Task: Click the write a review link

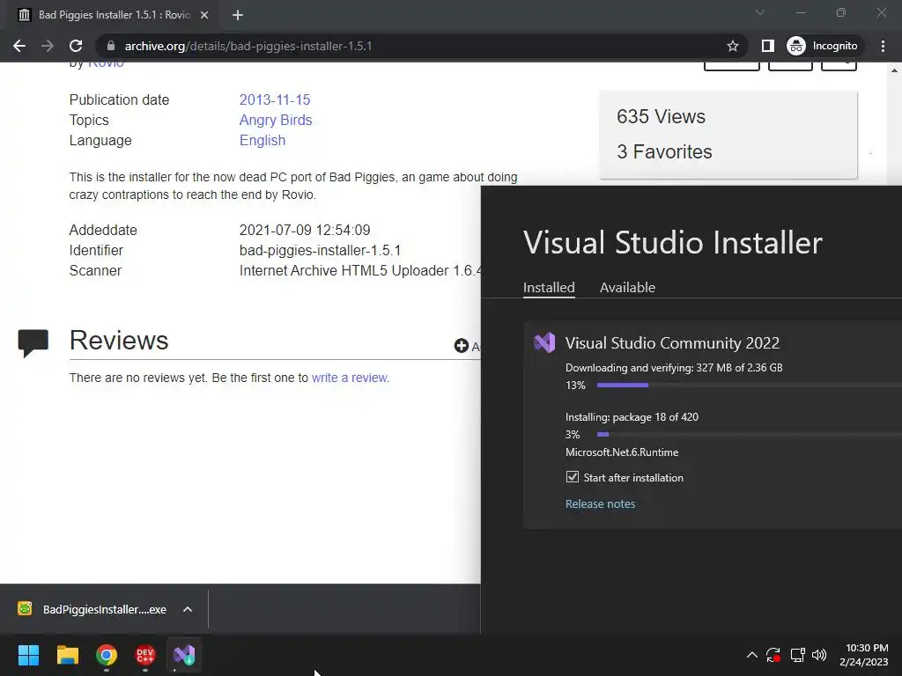Action: [351, 378]
